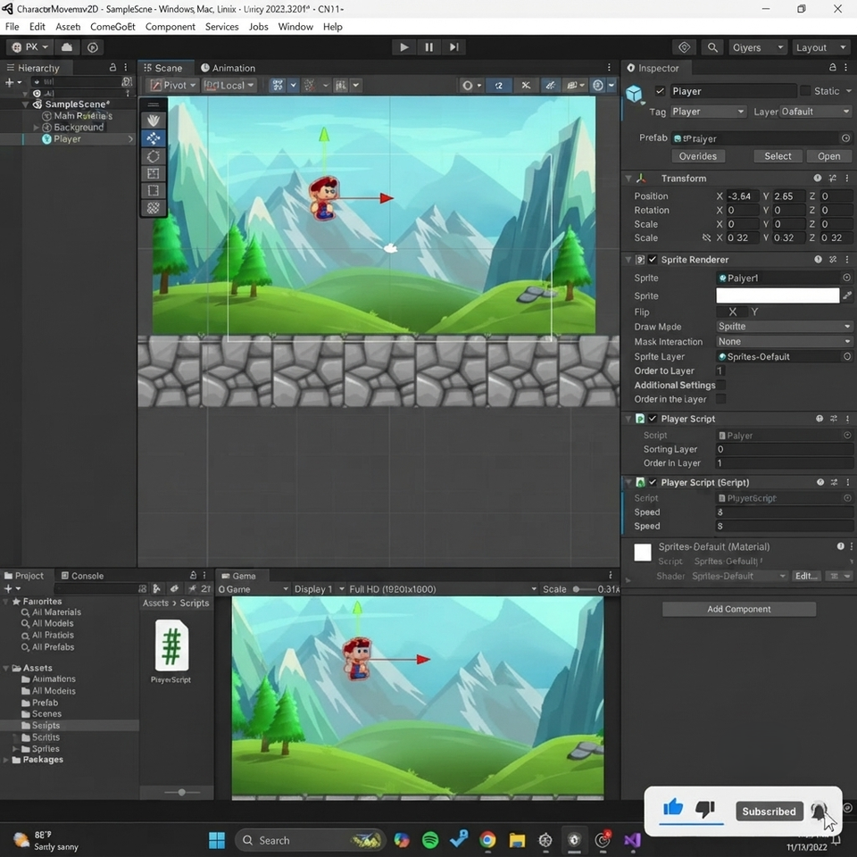Lock the Hierarchy panel
Viewport: 857px width, 857px height.
point(112,67)
